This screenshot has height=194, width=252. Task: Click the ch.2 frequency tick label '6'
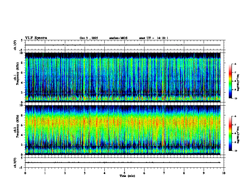point(22,125)
